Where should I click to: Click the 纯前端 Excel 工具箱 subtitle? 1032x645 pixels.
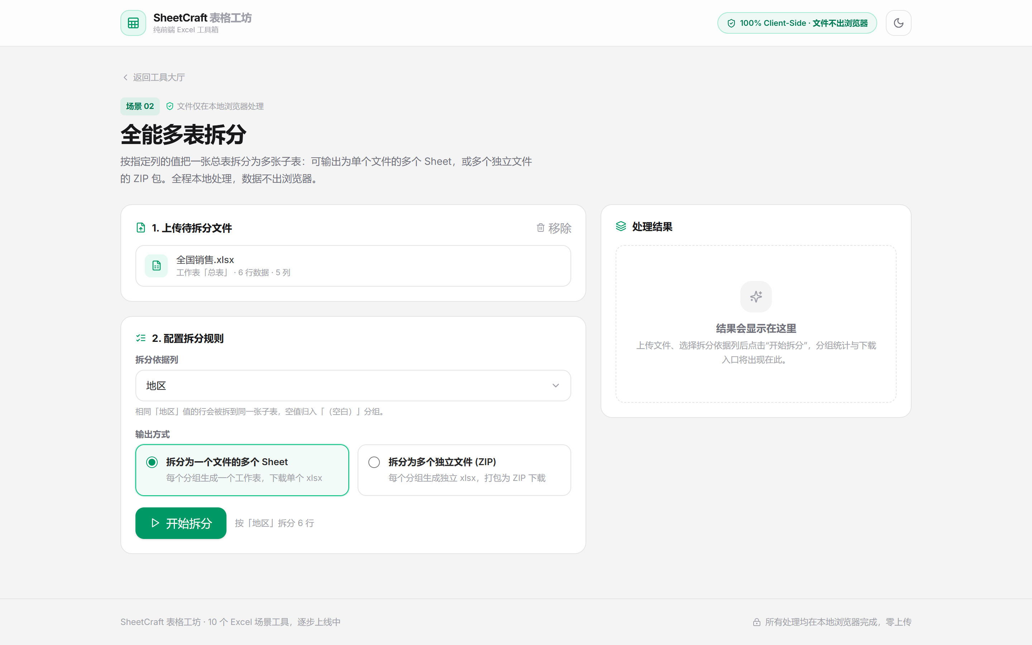coord(186,30)
